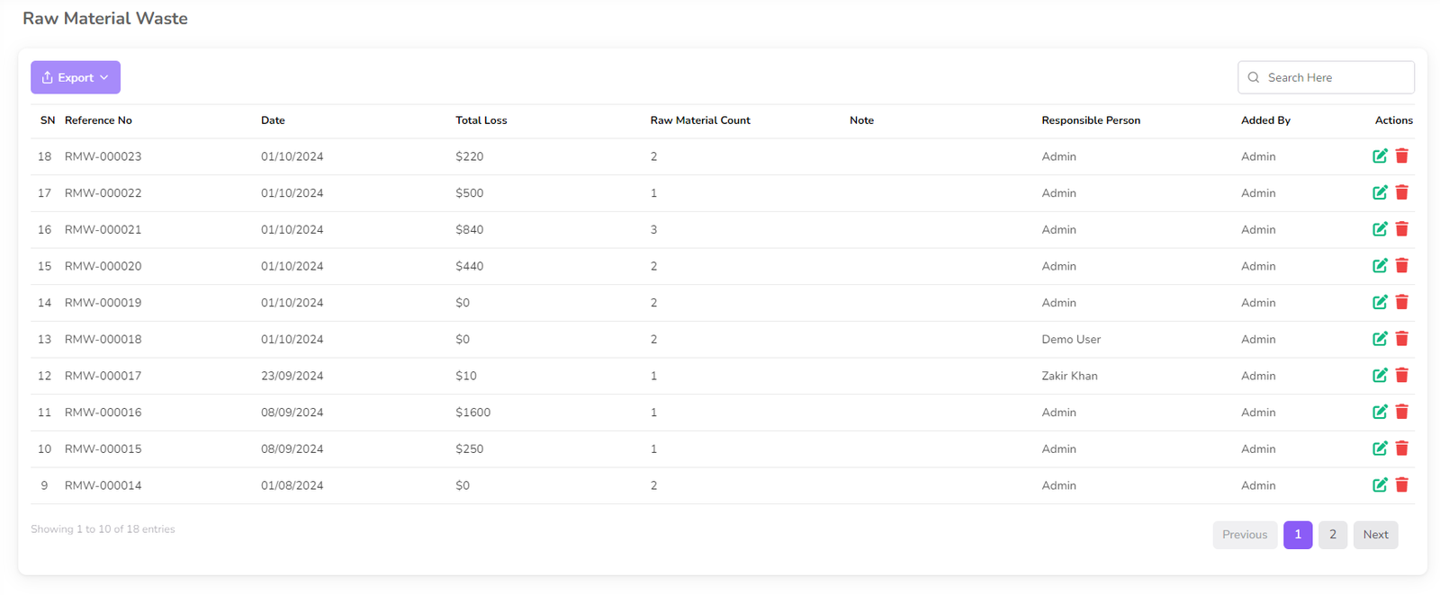The image size is (1440, 595).
Task: Sort by Total Loss column header
Action: tap(481, 120)
